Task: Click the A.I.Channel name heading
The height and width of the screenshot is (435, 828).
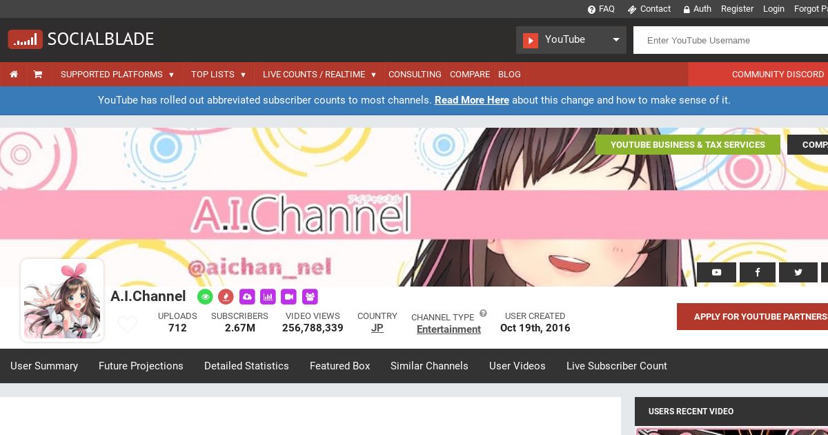Action: [148, 296]
